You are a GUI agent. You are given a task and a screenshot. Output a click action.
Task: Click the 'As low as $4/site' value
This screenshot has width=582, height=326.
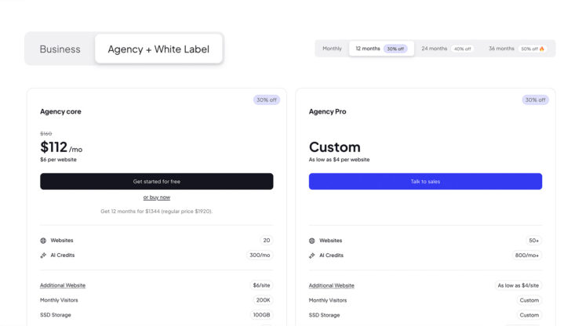[518, 285]
